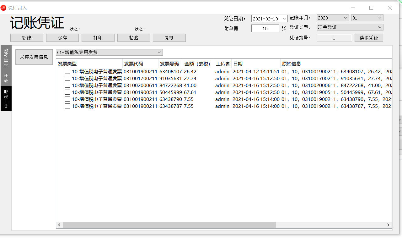
Task: Click the 附单据 count input field
Action: click(265, 29)
